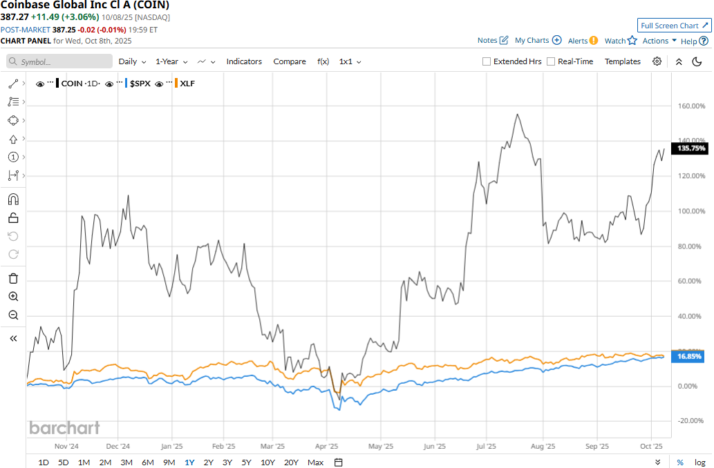Add to Watch star icon
Screen dimensions: 714x468
pyautogui.click(x=632, y=41)
